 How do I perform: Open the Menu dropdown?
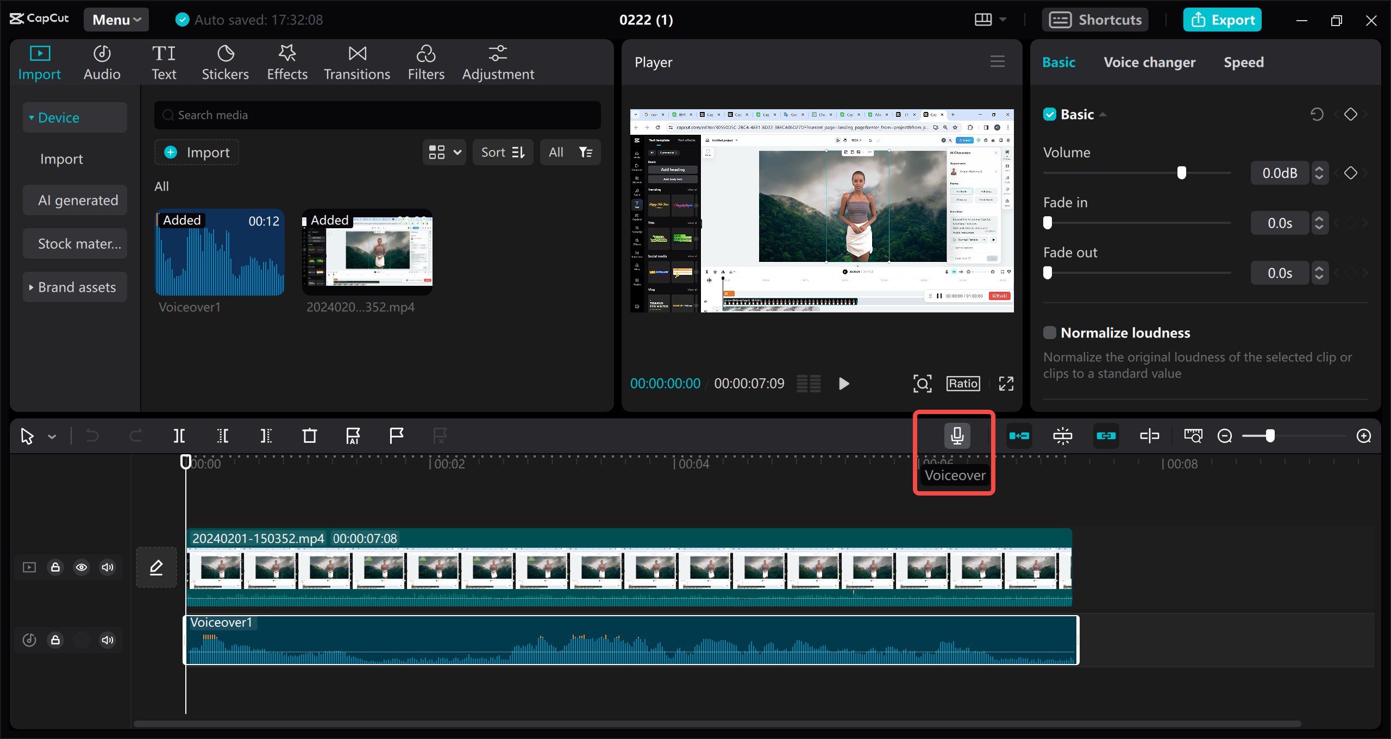pyautogui.click(x=116, y=19)
